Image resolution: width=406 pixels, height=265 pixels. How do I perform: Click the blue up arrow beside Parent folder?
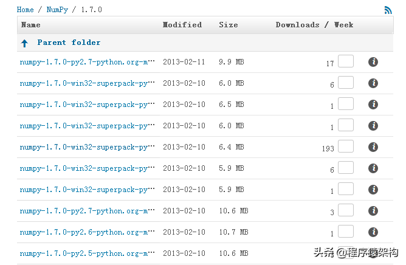click(24, 43)
